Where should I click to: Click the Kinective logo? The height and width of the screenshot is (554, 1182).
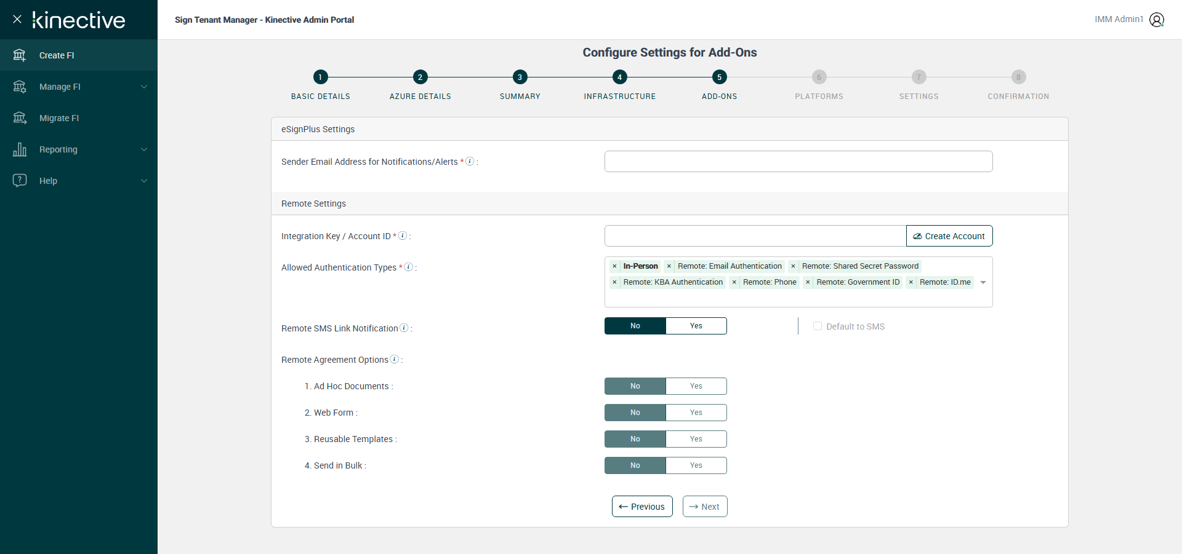click(79, 20)
